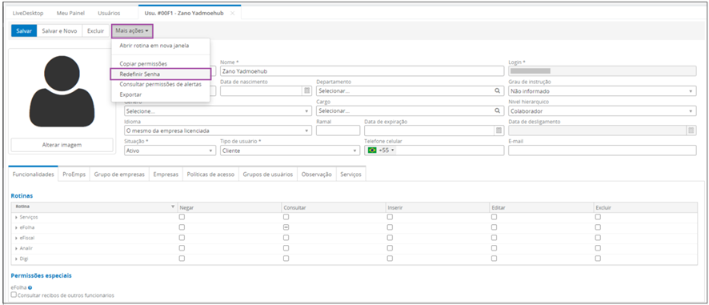Click the Nome input field
The image size is (709, 305).
pyautogui.click(x=363, y=71)
